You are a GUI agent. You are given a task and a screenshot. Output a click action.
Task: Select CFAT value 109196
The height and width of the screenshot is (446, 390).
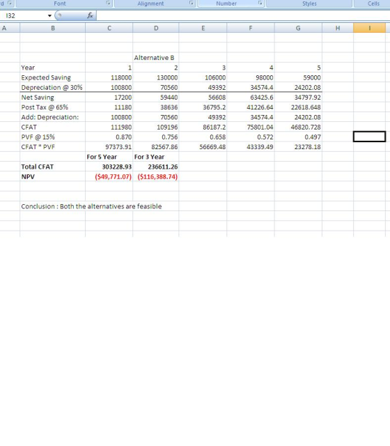(x=156, y=127)
